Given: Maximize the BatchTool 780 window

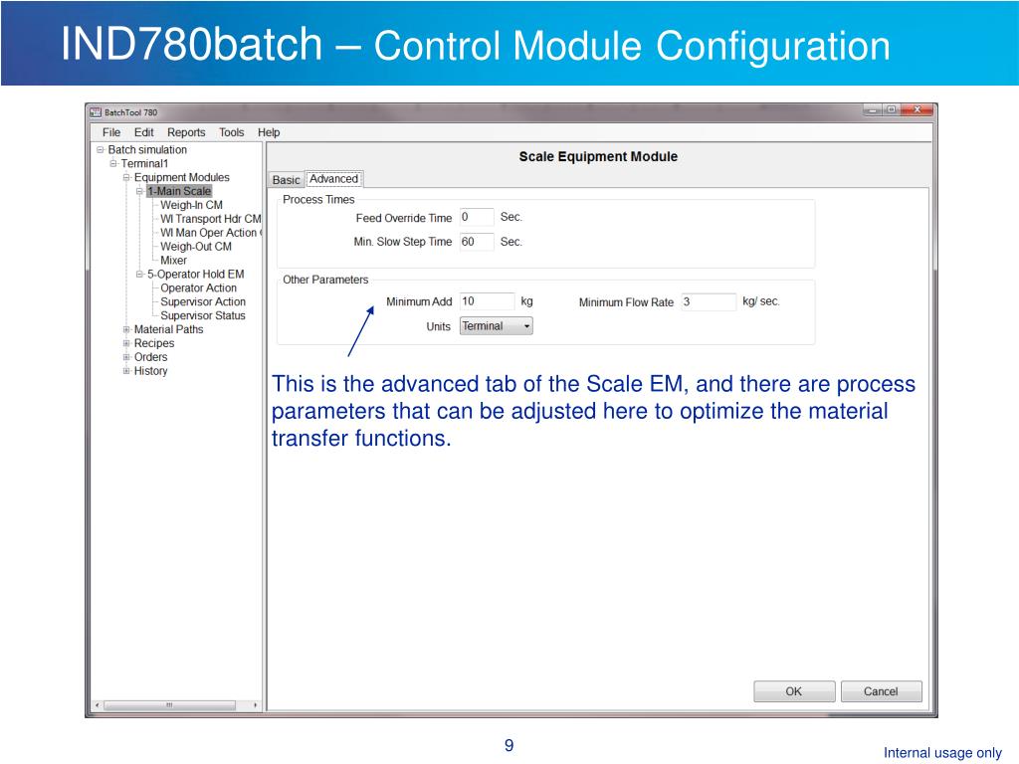Looking at the screenshot, I should (x=893, y=110).
